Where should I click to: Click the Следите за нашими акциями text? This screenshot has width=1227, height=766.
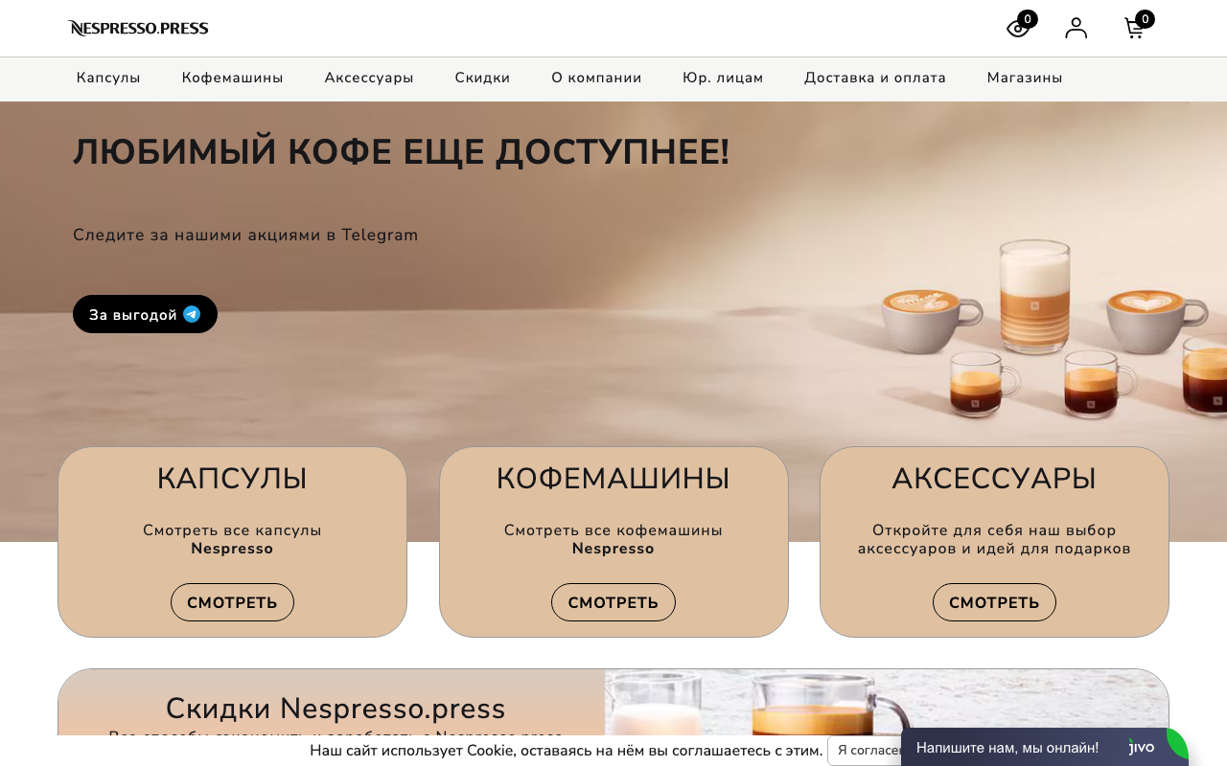pos(245,235)
